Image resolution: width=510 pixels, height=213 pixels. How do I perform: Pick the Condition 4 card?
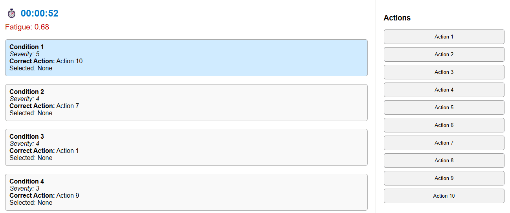tap(186, 192)
